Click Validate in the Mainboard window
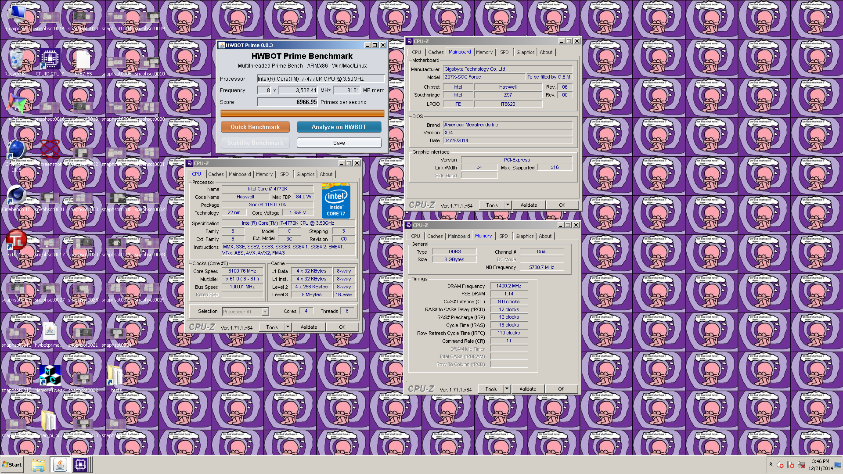This screenshot has height=474, width=843. coord(529,205)
